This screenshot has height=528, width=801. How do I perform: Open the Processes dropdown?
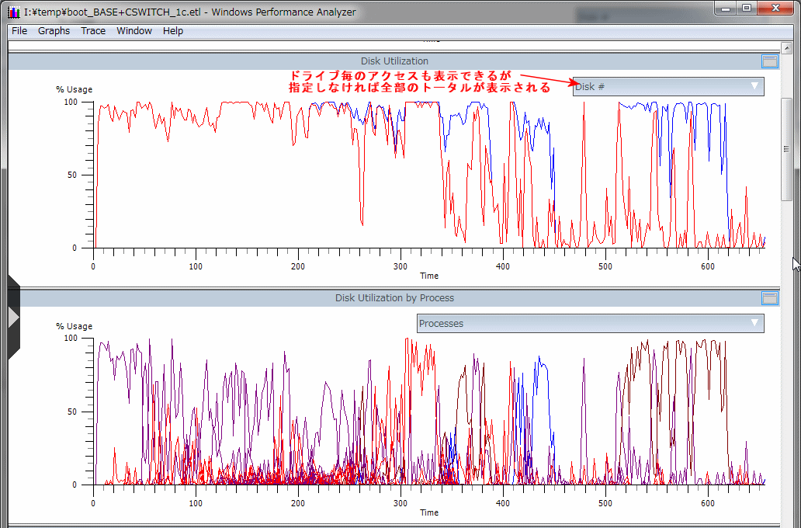point(590,323)
